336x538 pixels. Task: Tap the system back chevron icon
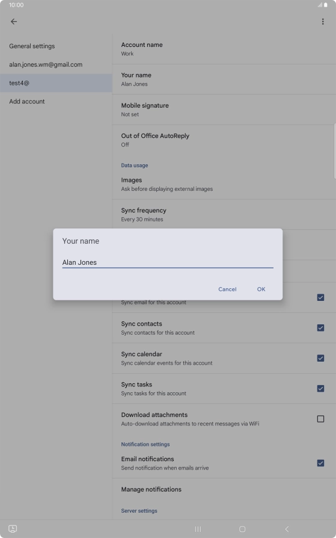287,529
